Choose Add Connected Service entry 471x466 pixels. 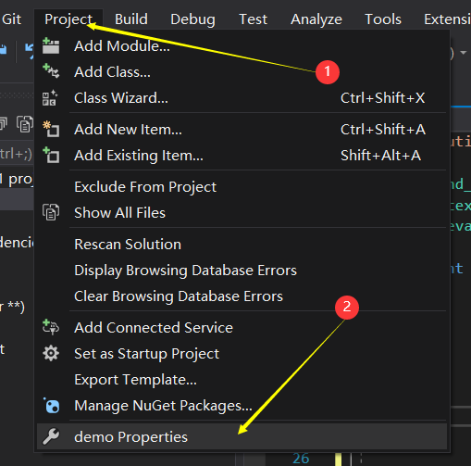[242, 327]
